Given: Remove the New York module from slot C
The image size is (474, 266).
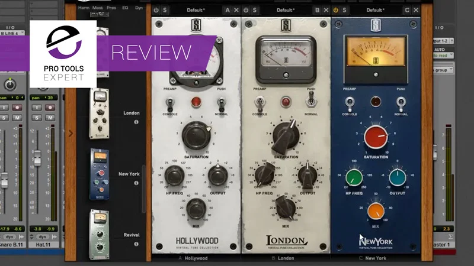Looking at the screenshot, I should [416, 10].
